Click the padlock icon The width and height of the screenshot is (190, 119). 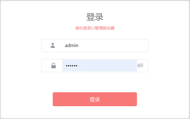pyautogui.click(x=53, y=66)
